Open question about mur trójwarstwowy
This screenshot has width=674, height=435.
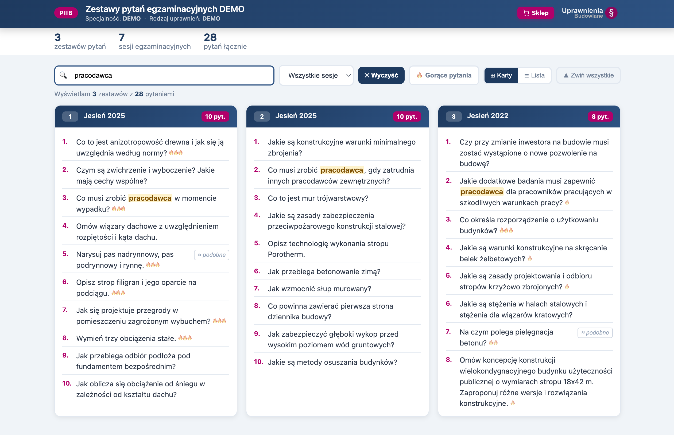tap(318, 198)
